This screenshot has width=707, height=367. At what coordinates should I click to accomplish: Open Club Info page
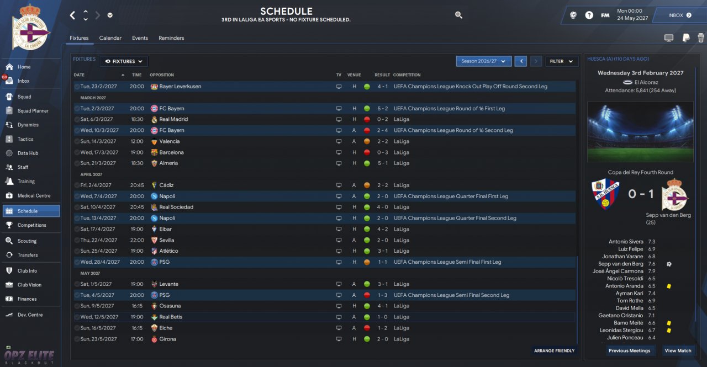(x=30, y=271)
